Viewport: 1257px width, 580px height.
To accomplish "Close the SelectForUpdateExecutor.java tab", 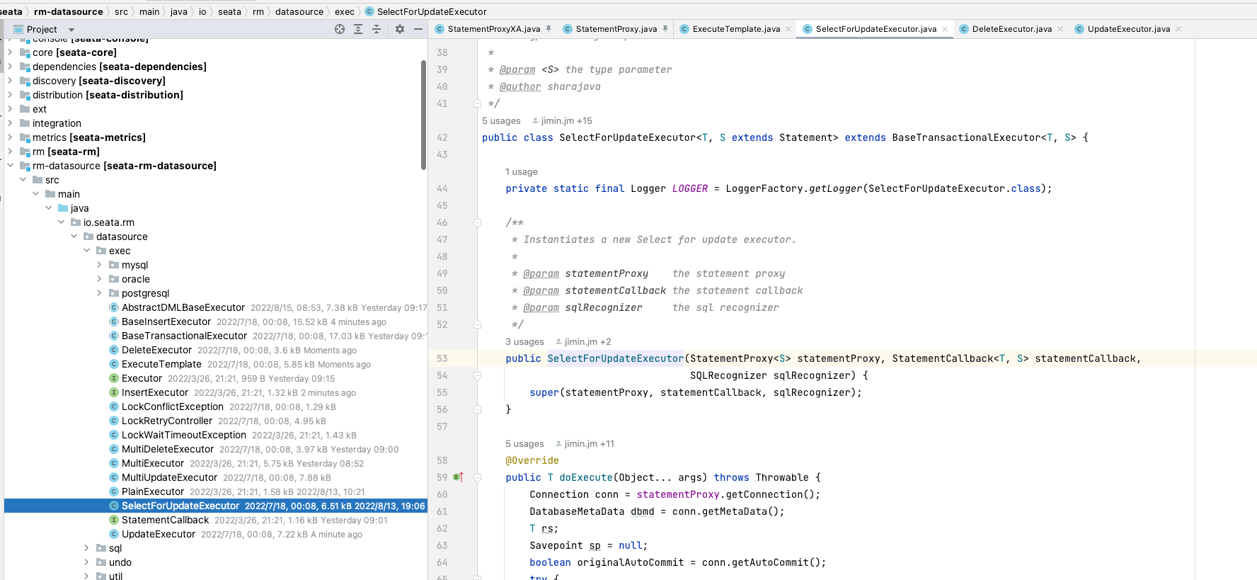I will click(x=945, y=29).
